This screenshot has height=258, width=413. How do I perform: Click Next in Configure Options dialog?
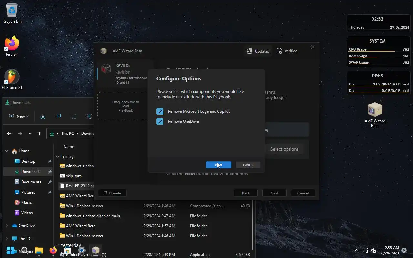point(219,165)
